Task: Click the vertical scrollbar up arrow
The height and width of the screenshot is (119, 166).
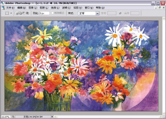Action: tap(164, 18)
